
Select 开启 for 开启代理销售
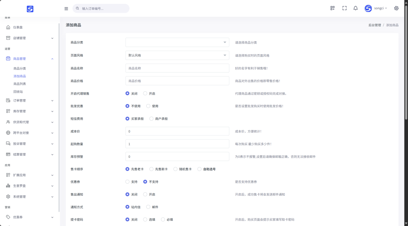145,94
